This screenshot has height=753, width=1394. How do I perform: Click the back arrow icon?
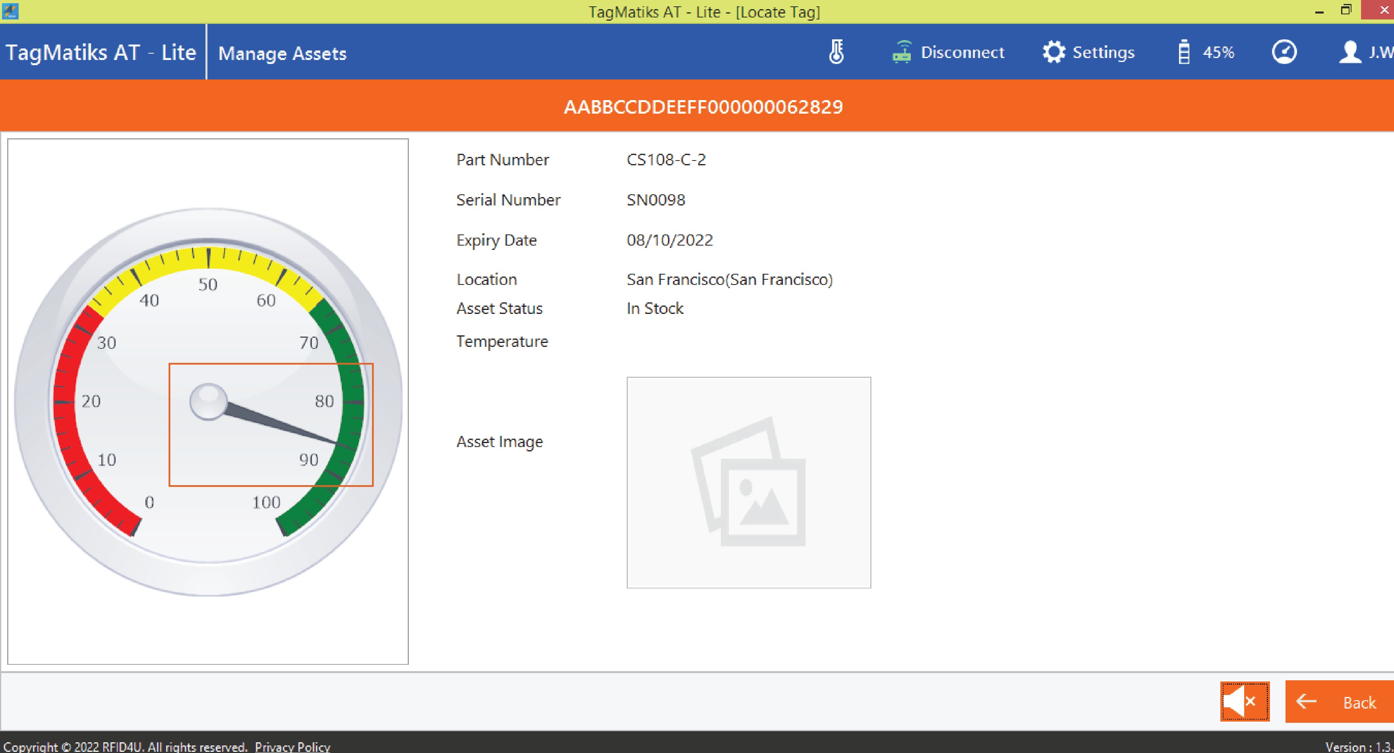1306,702
